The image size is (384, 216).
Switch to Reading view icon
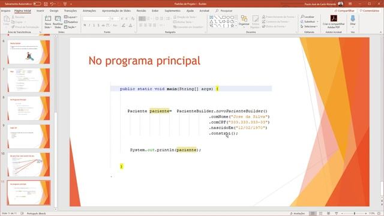tap(328, 214)
